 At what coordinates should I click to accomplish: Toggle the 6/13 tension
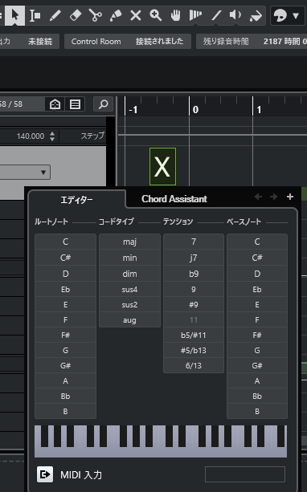click(194, 365)
